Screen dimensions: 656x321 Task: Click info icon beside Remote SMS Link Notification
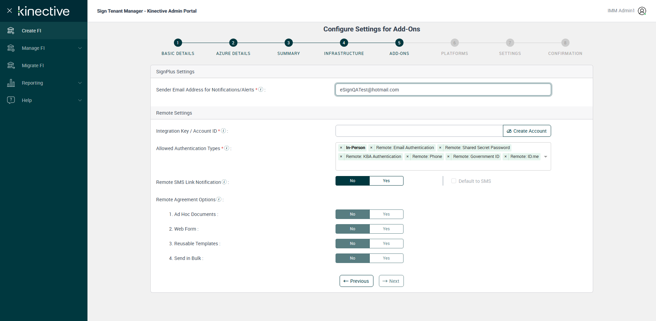[224, 182]
